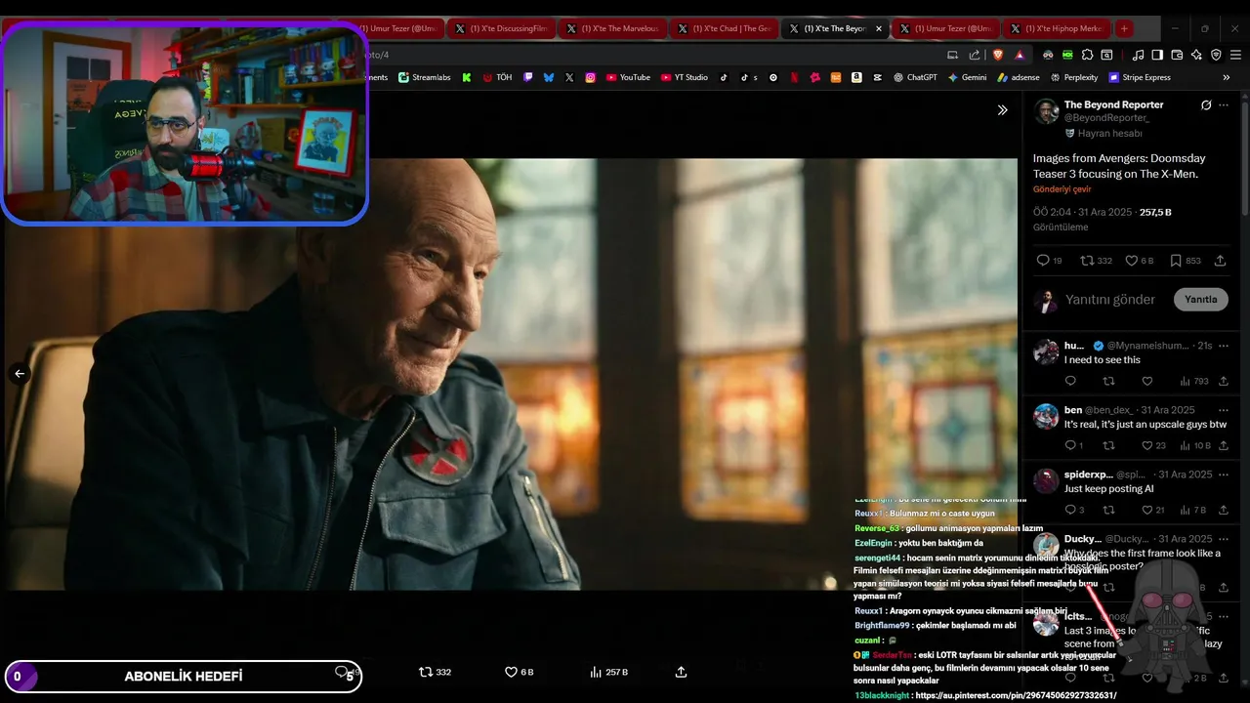Image resolution: width=1250 pixels, height=703 pixels.
Task: Open the browser extensions puzzle icon
Action: (1087, 55)
